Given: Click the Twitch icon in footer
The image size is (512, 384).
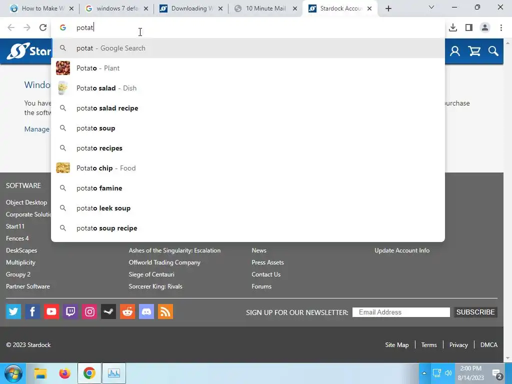Looking at the screenshot, I should [x=70, y=311].
